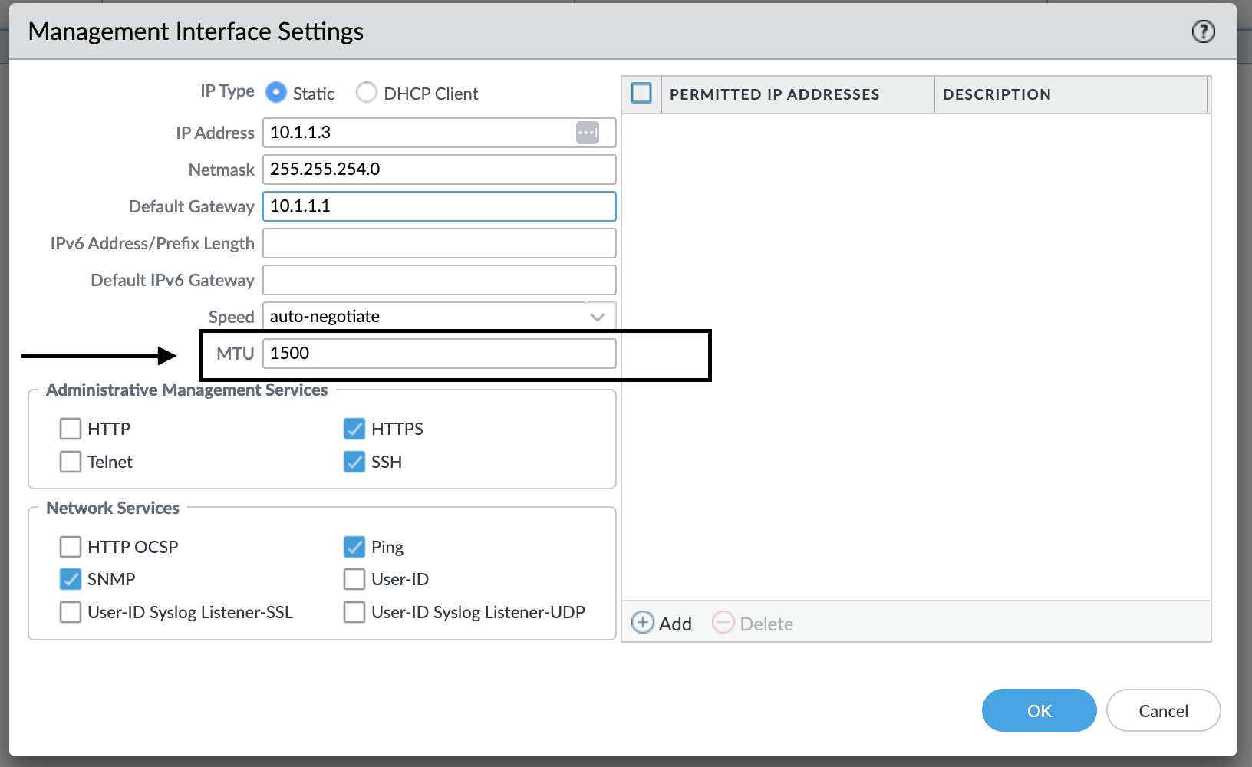Viewport: 1252px width, 767px height.
Task: Toggle the SNMP network service
Action: pos(71,579)
